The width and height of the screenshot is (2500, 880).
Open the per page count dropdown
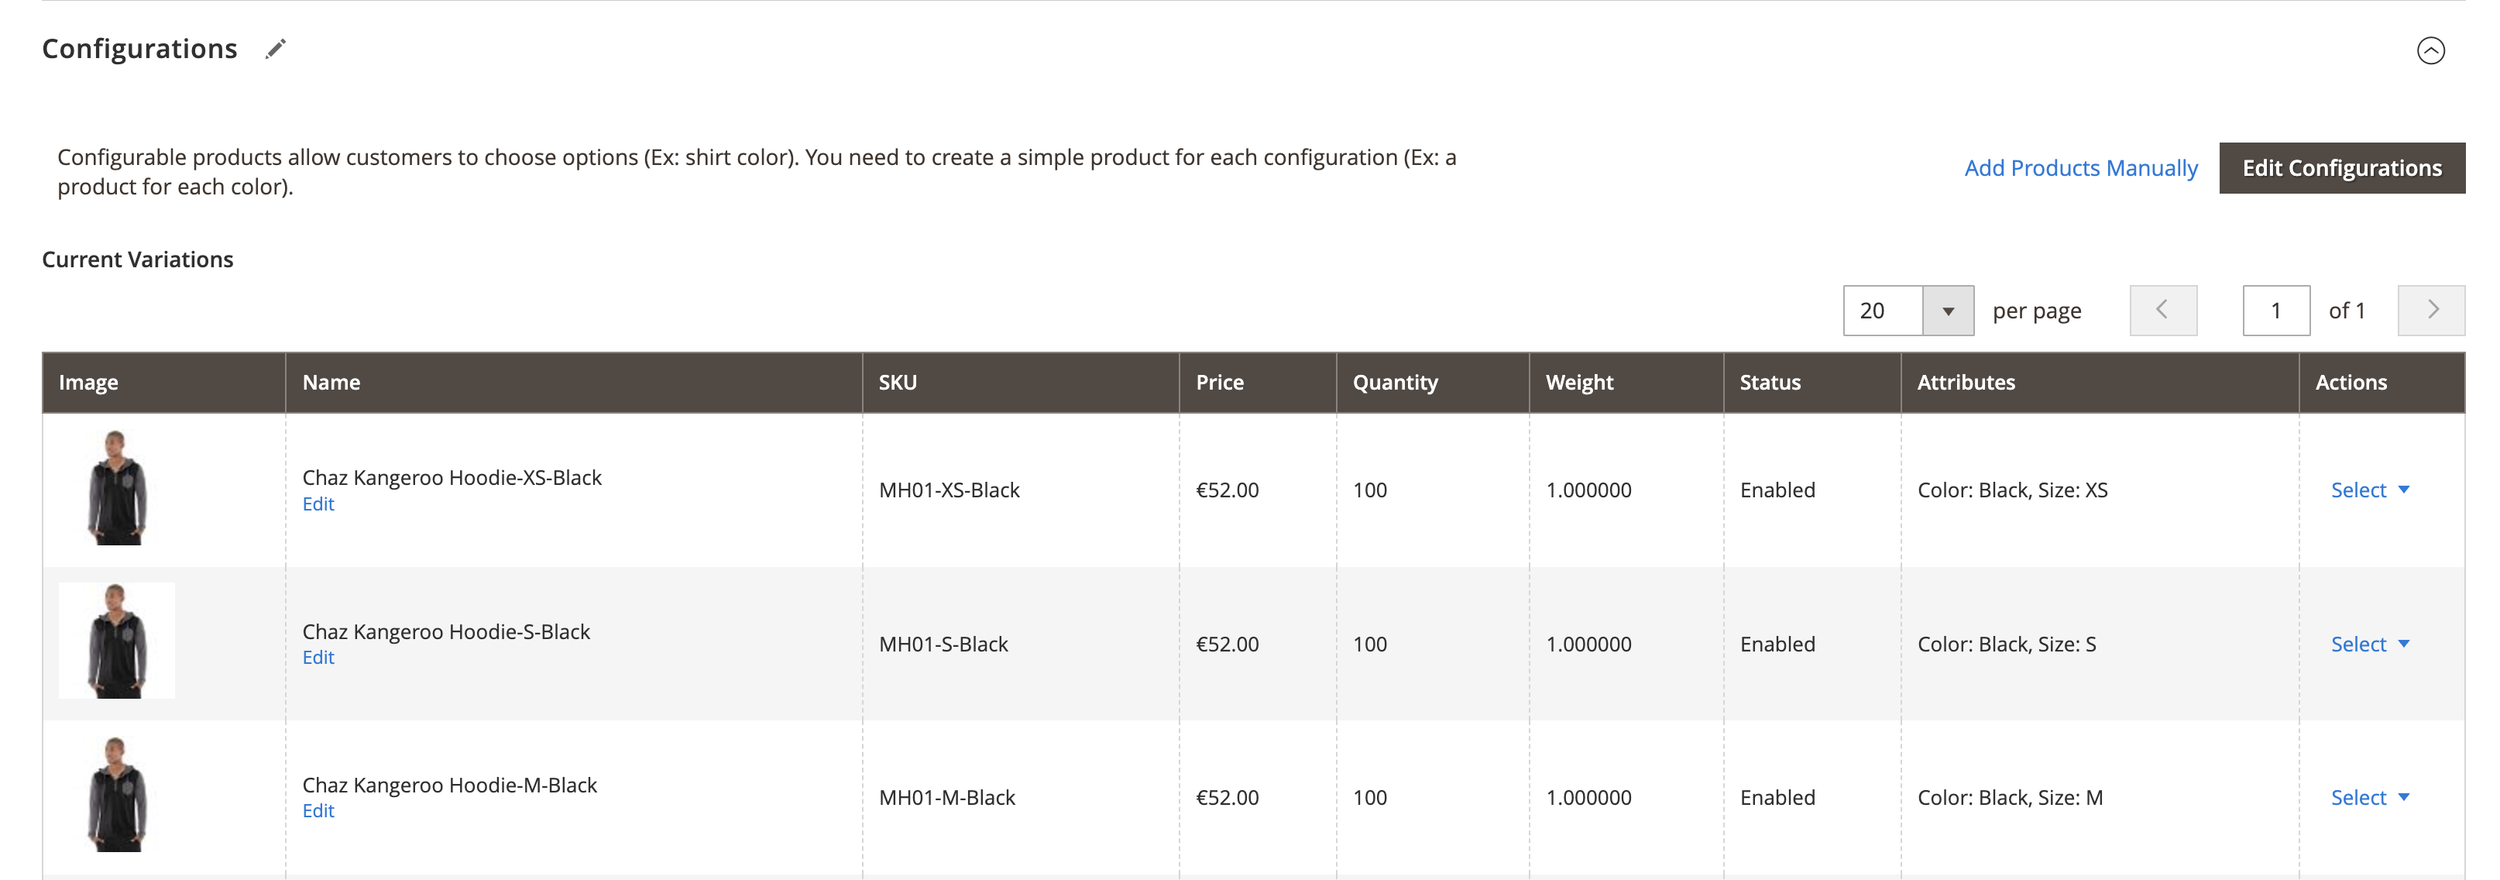(x=1947, y=311)
